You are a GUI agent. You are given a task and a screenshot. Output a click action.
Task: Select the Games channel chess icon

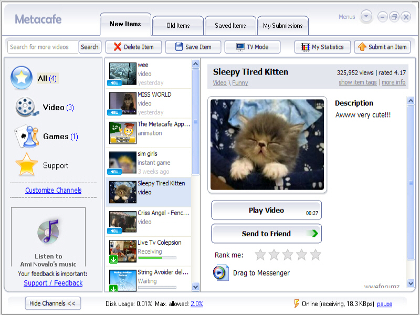(26, 136)
